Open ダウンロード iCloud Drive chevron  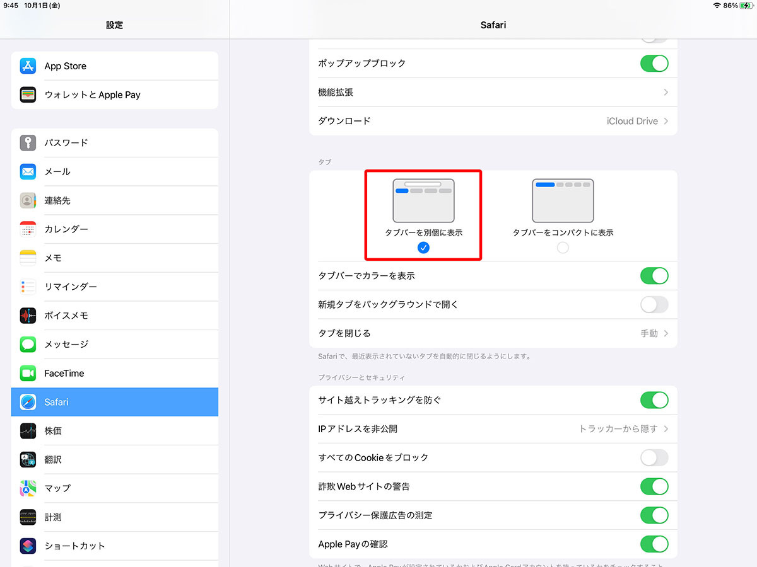pyautogui.click(x=666, y=121)
